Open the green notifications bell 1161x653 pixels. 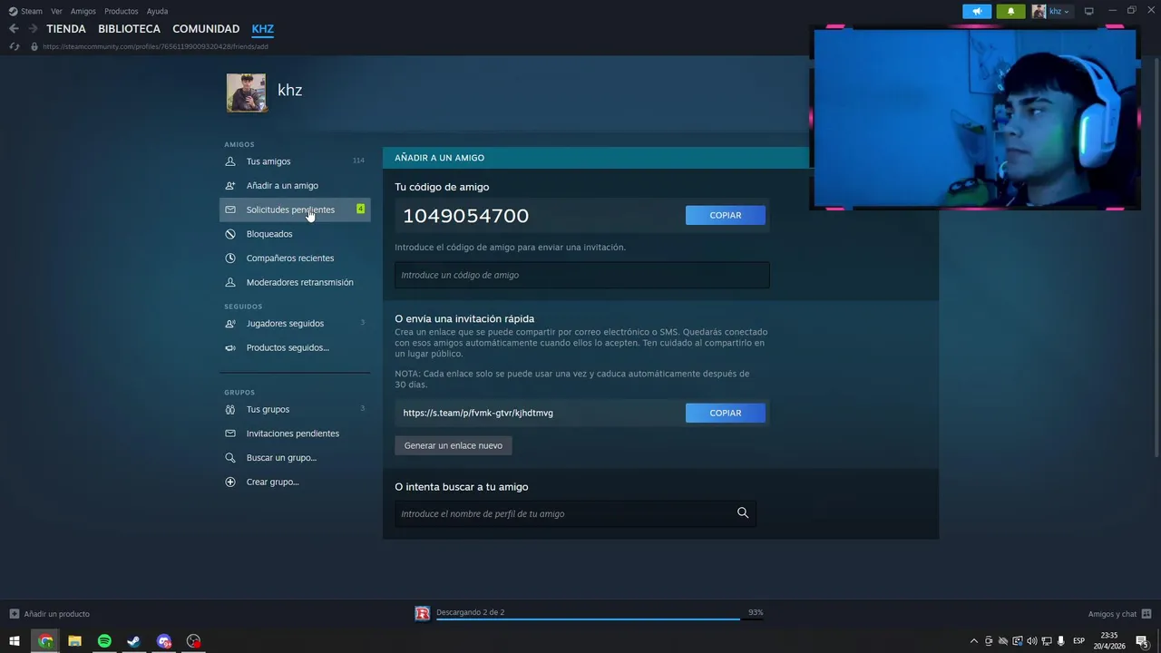[1010, 12]
